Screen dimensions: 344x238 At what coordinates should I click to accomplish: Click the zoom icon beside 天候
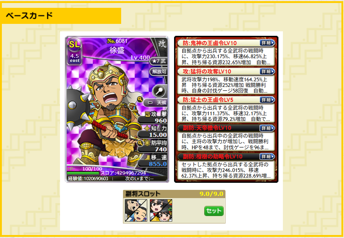click(x=140, y=99)
